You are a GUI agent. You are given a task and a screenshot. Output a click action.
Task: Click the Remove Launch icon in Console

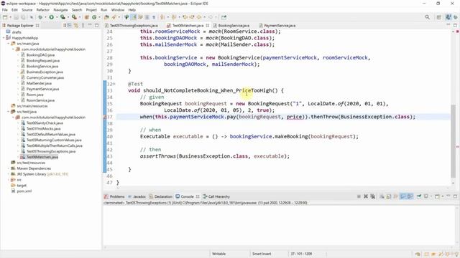(x=366, y=196)
